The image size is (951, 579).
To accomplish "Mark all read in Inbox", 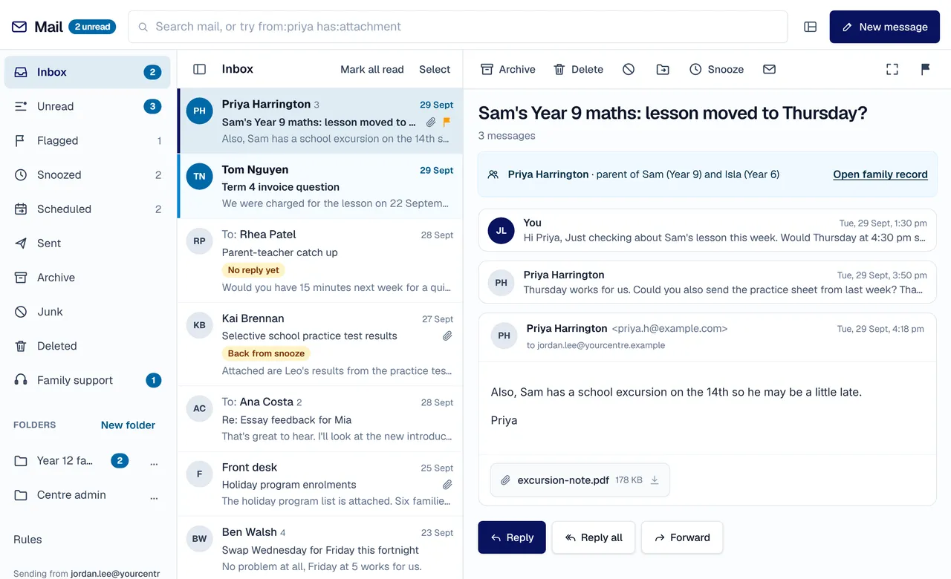I will (372, 69).
